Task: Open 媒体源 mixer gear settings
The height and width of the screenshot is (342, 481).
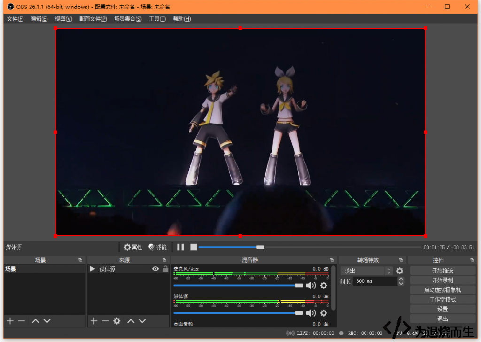Action: coord(324,313)
